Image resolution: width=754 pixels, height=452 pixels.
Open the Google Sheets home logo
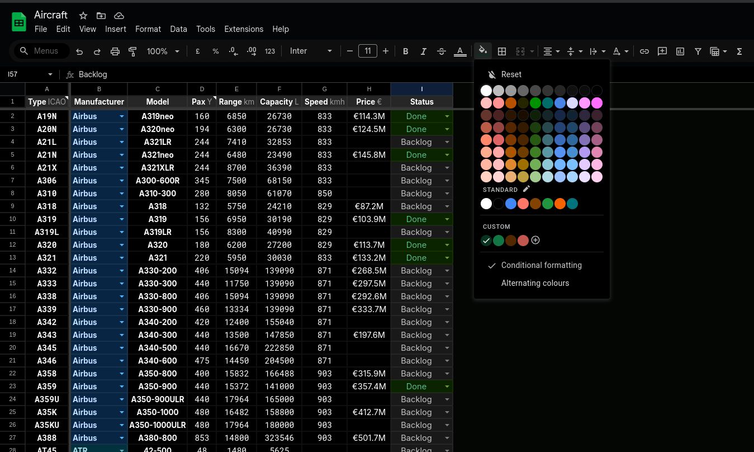[x=19, y=22]
